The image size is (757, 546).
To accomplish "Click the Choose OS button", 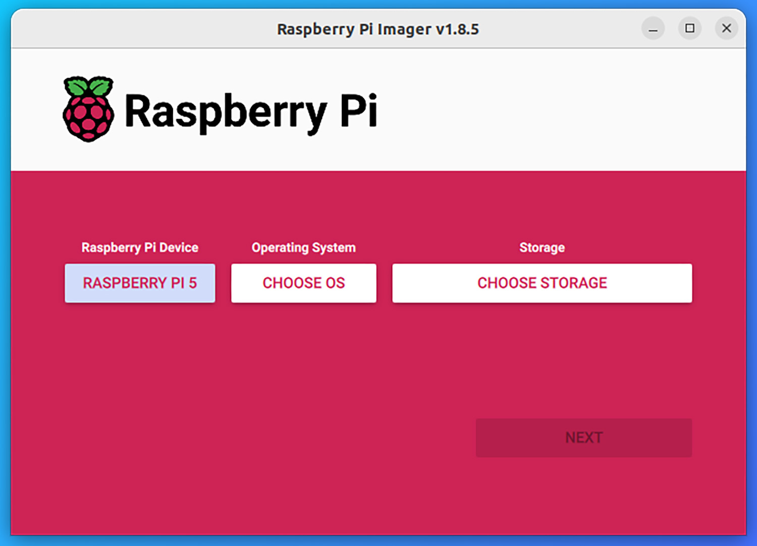I will [x=304, y=283].
